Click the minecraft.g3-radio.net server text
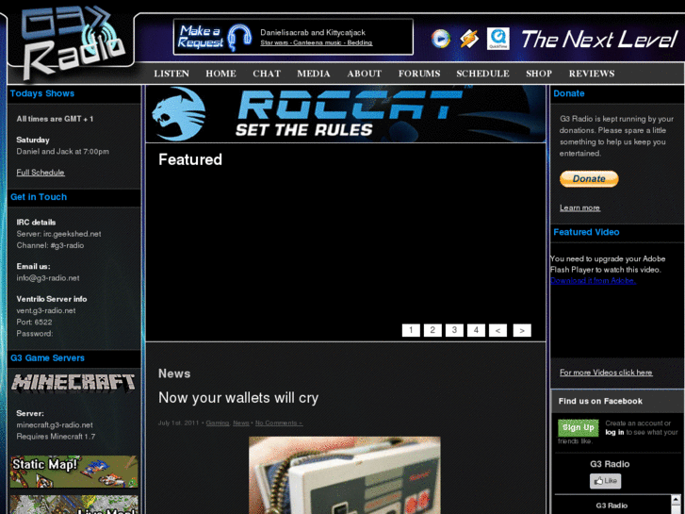This screenshot has height=514, width=685. [x=55, y=425]
